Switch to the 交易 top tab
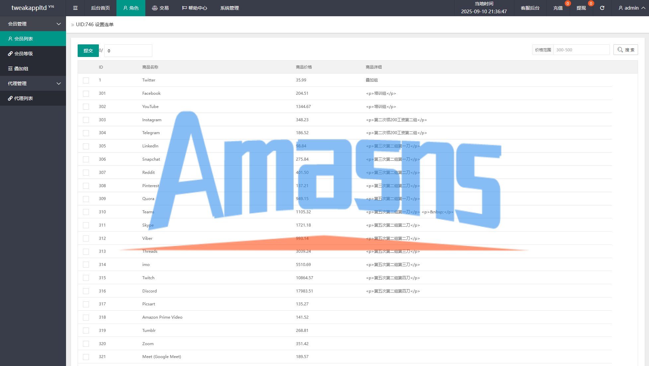 tap(160, 8)
